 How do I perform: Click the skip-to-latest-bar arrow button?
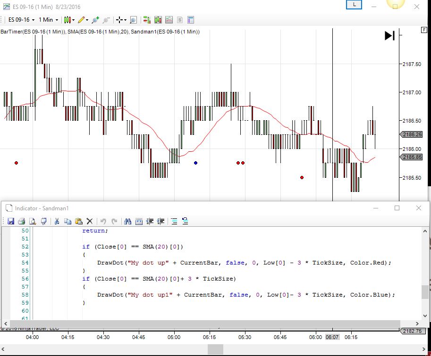pos(389,35)
